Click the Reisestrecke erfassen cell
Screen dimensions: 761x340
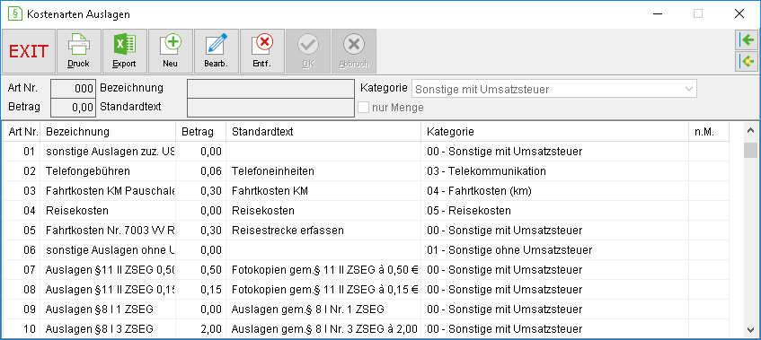(323, 231)
